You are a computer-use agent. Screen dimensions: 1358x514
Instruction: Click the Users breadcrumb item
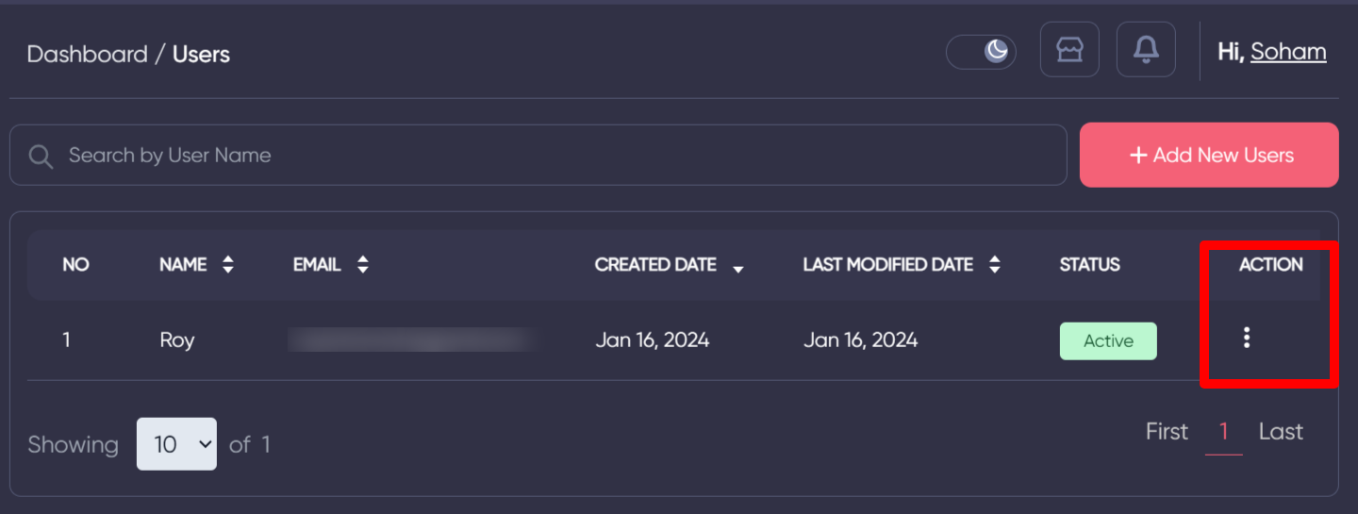point(201,55)
